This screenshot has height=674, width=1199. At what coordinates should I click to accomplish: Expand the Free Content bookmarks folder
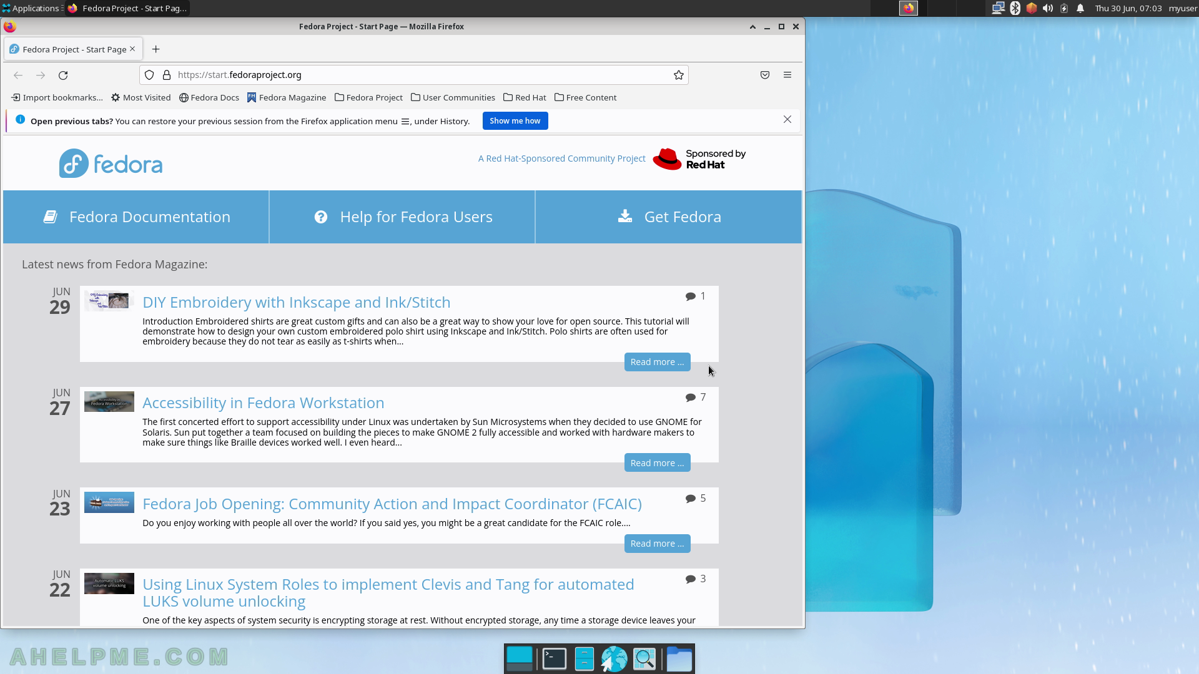pyautogui.click(x=585, y=97)
